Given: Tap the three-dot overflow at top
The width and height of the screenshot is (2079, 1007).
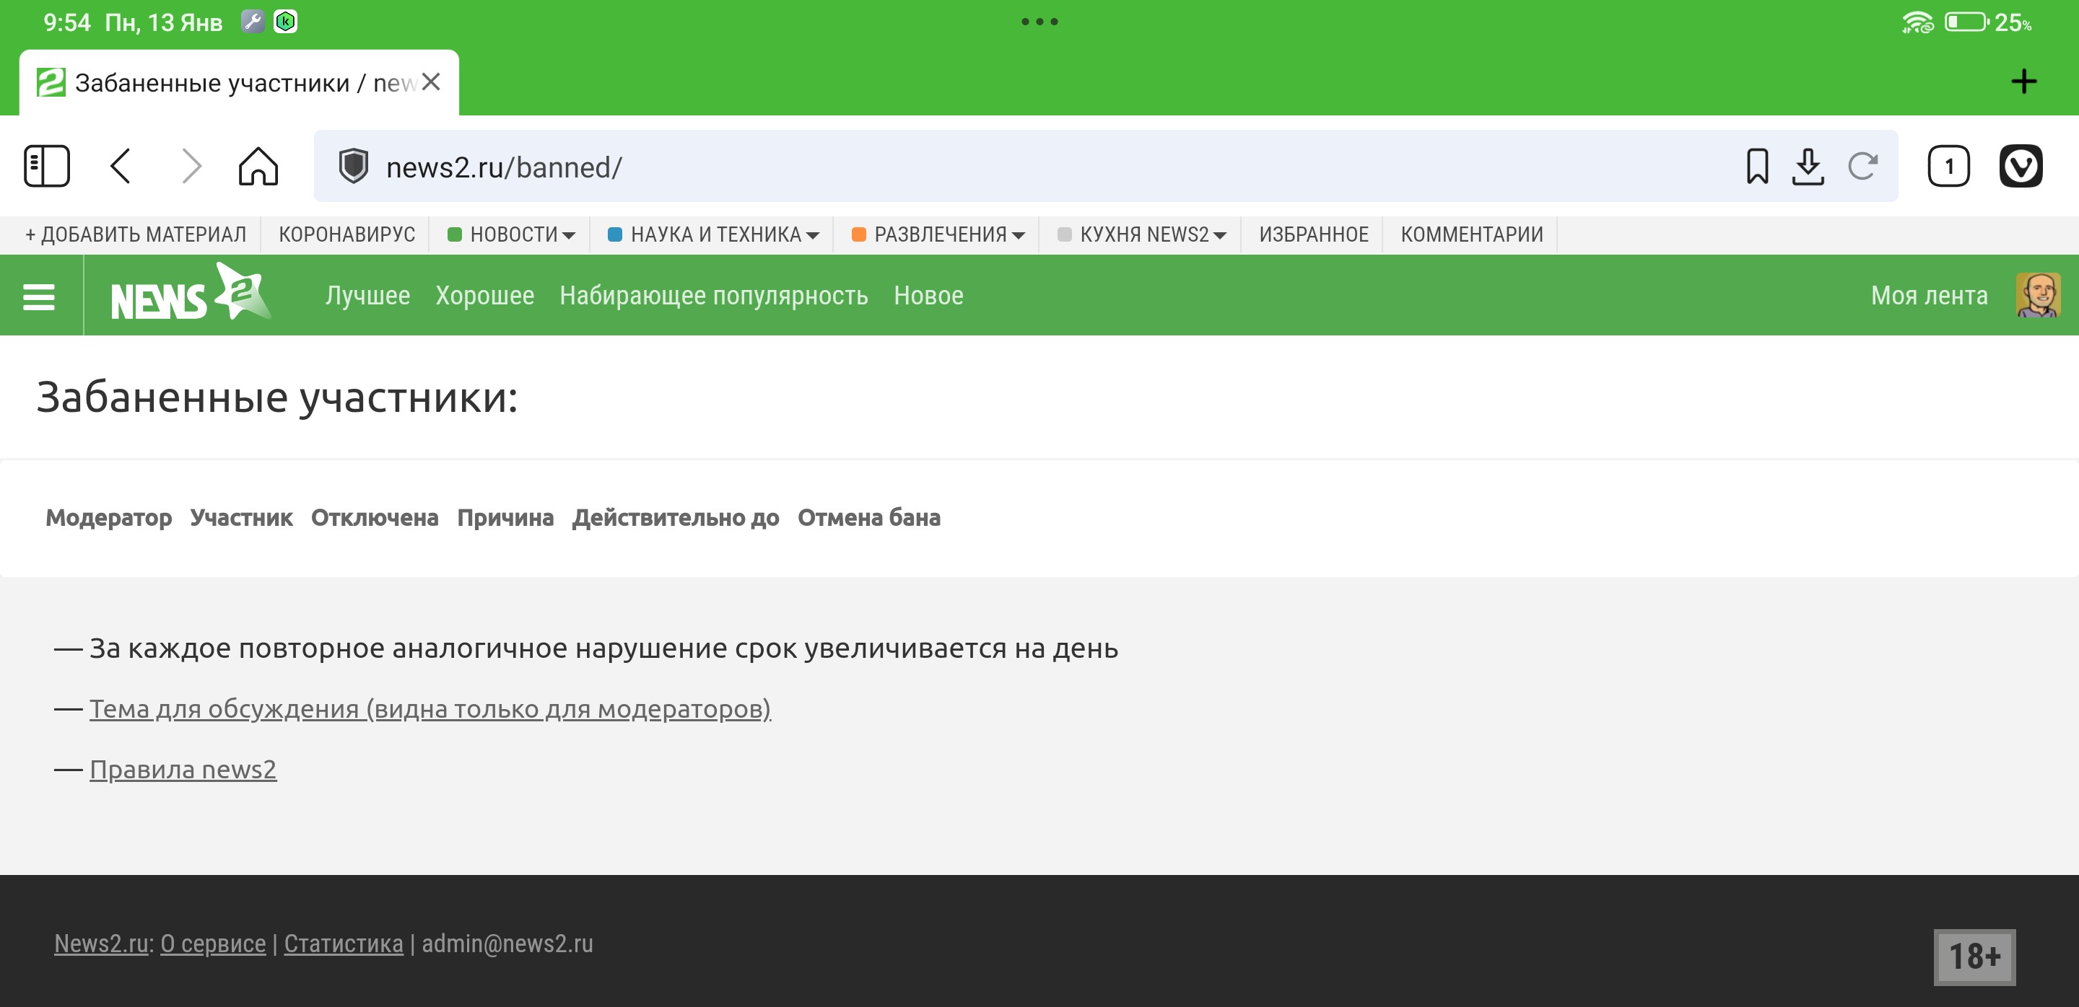Looking at the screenshot, I should (1039, 22).
